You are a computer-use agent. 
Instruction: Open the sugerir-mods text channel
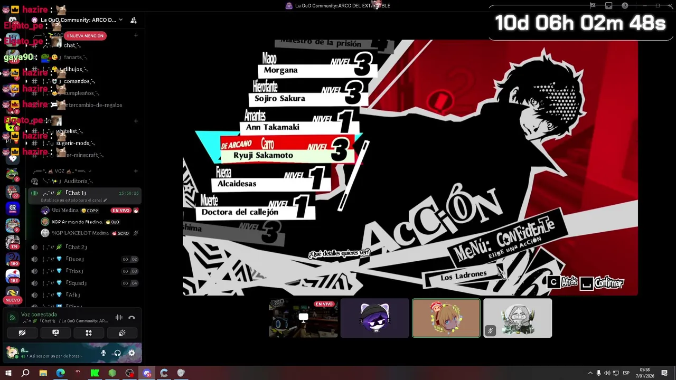pos(75,143)
